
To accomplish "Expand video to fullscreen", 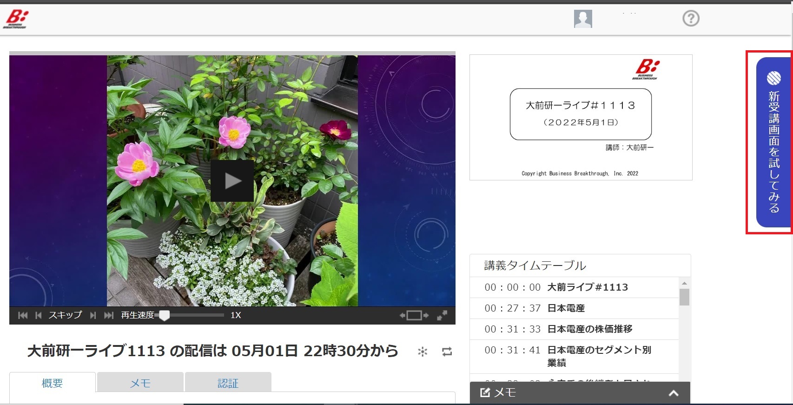I will (442, 315).
